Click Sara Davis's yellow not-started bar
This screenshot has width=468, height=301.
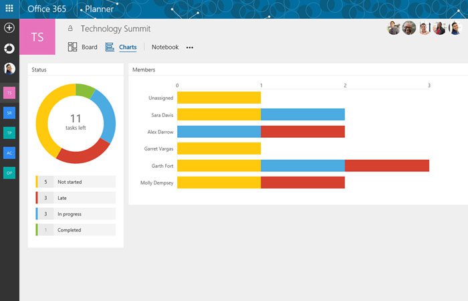pos(219,114)
